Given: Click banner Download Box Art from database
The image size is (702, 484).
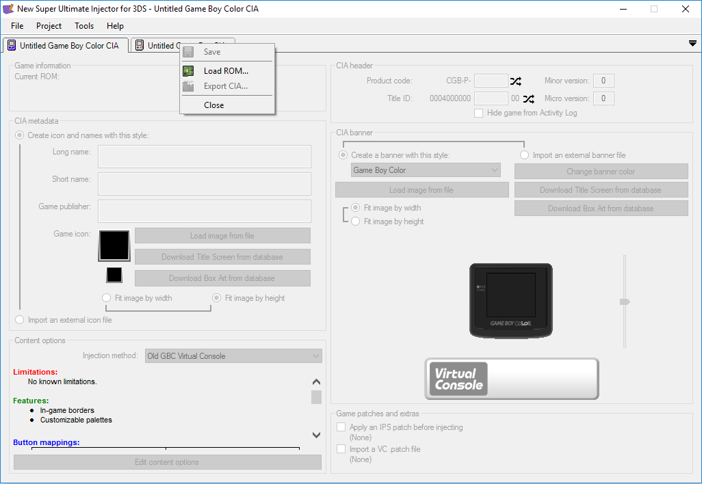Looking at the screenshot, I should tap(601, 209).
